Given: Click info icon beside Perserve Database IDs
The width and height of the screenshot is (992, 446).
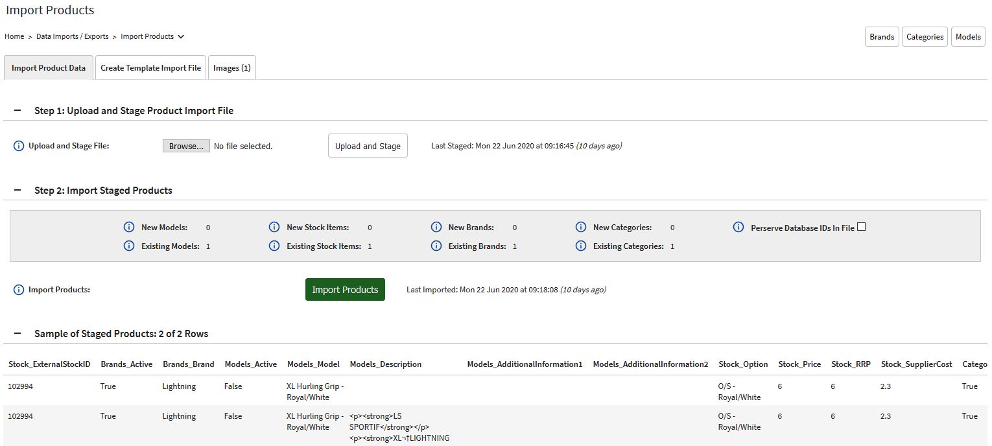Looking at the screenshot, I should pos(738,228).
